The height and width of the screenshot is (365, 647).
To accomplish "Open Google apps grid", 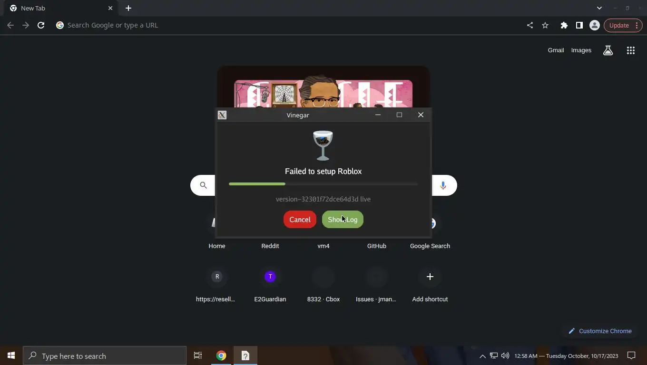I will point(631,50).
